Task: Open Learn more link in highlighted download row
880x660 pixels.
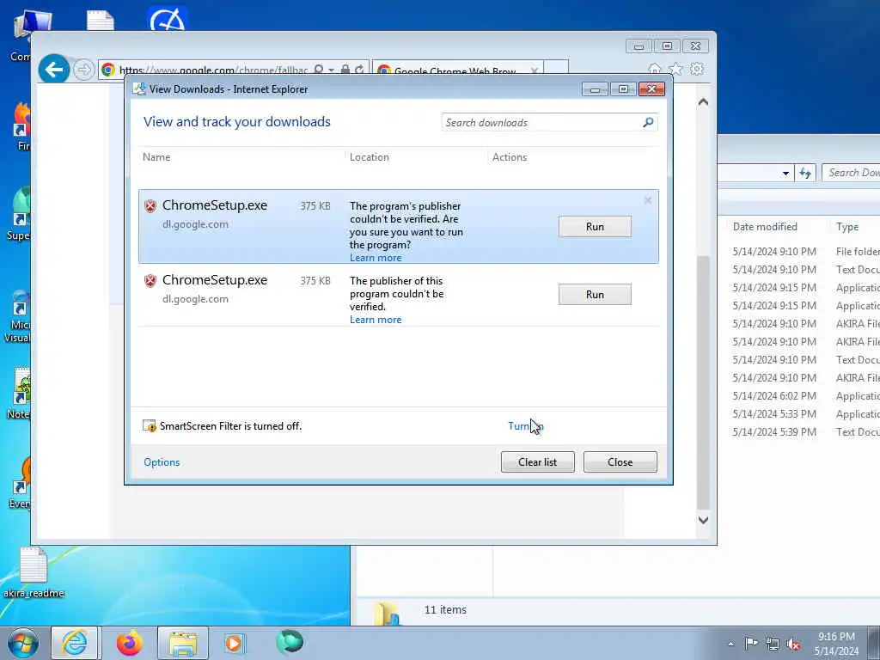Action: (x=376, y=258)
